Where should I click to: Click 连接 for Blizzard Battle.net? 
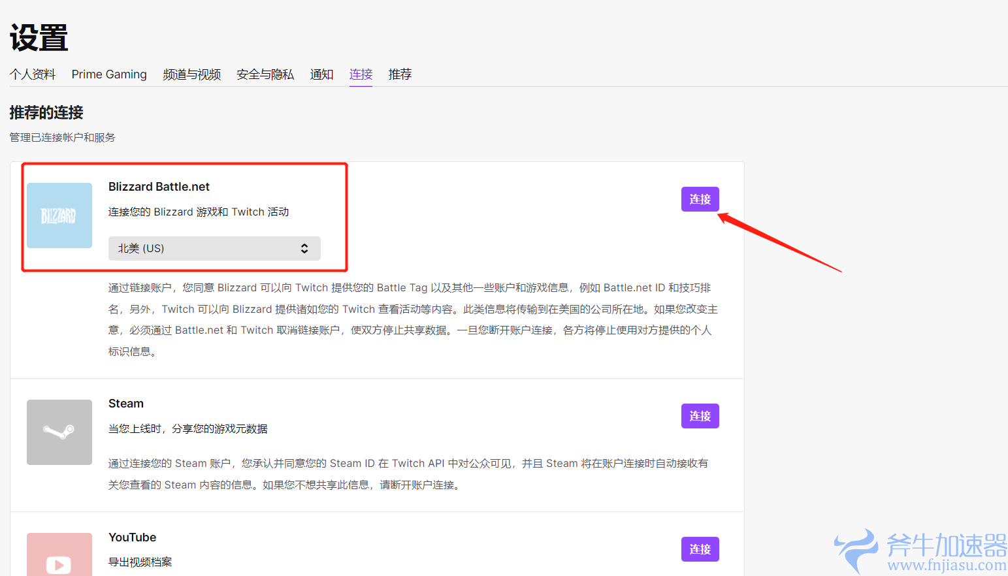pos(700,199)
